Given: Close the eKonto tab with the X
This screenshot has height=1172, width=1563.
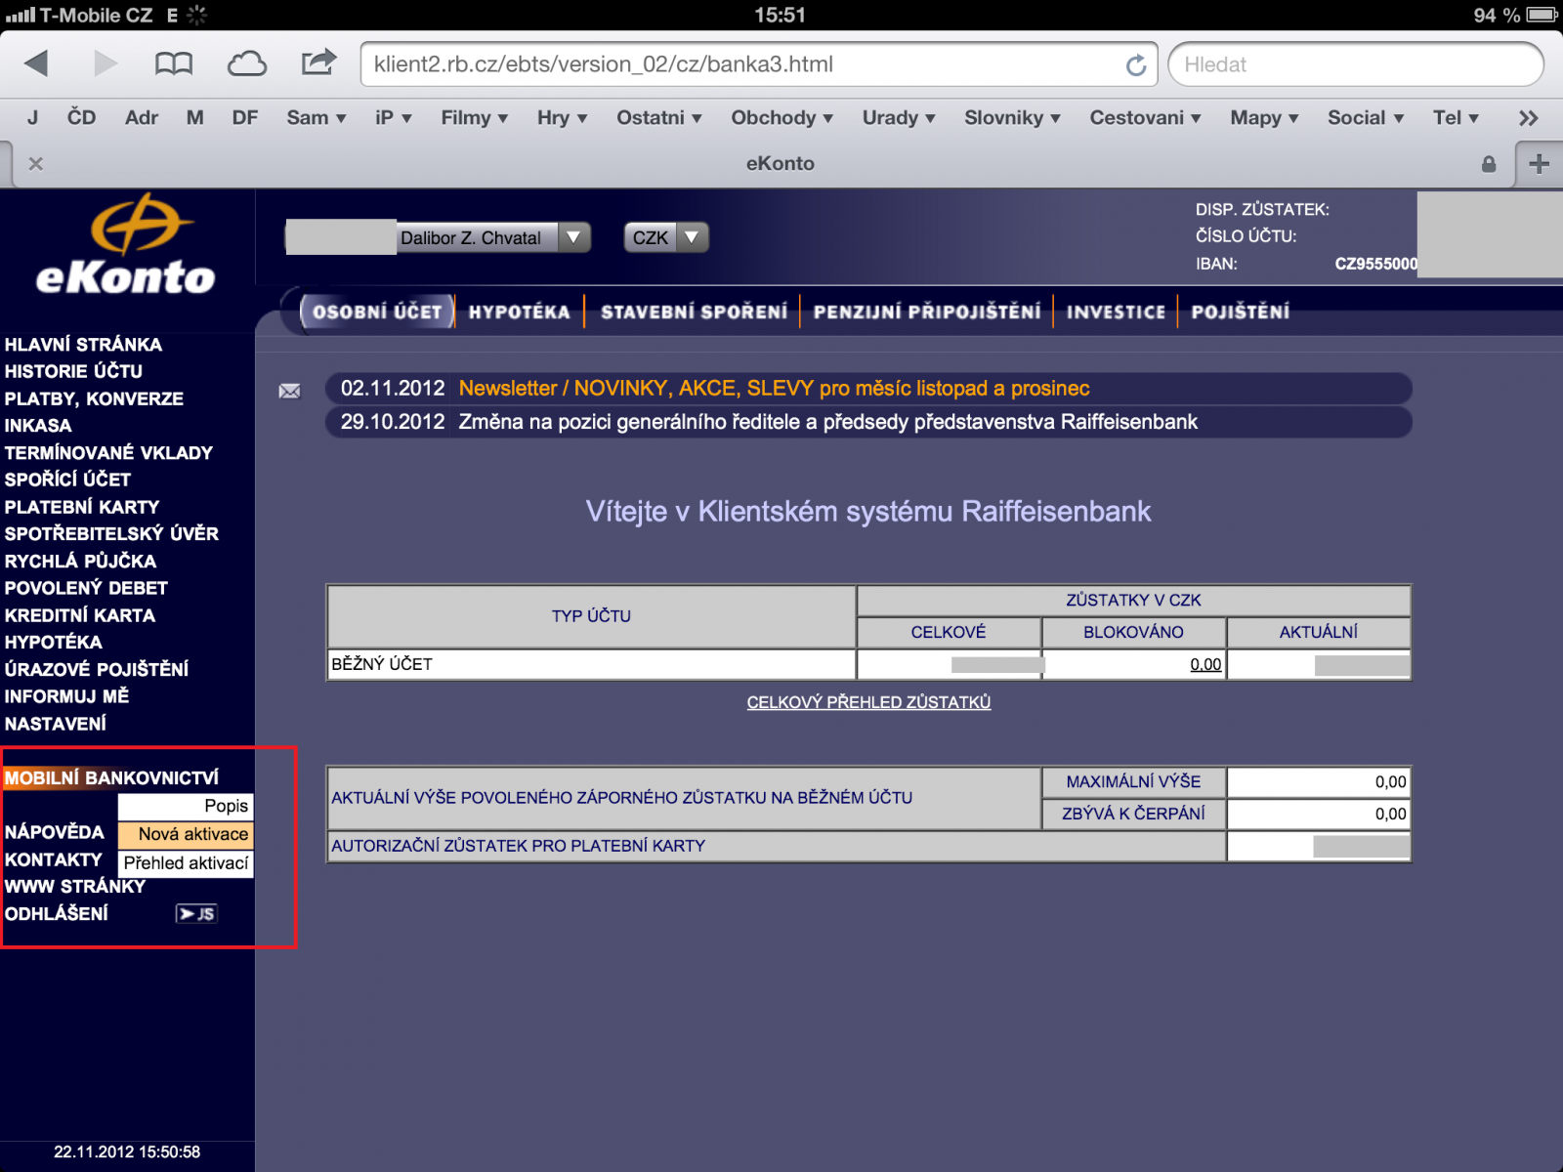Looking at the screenshot, I should (x=36, y=163).
